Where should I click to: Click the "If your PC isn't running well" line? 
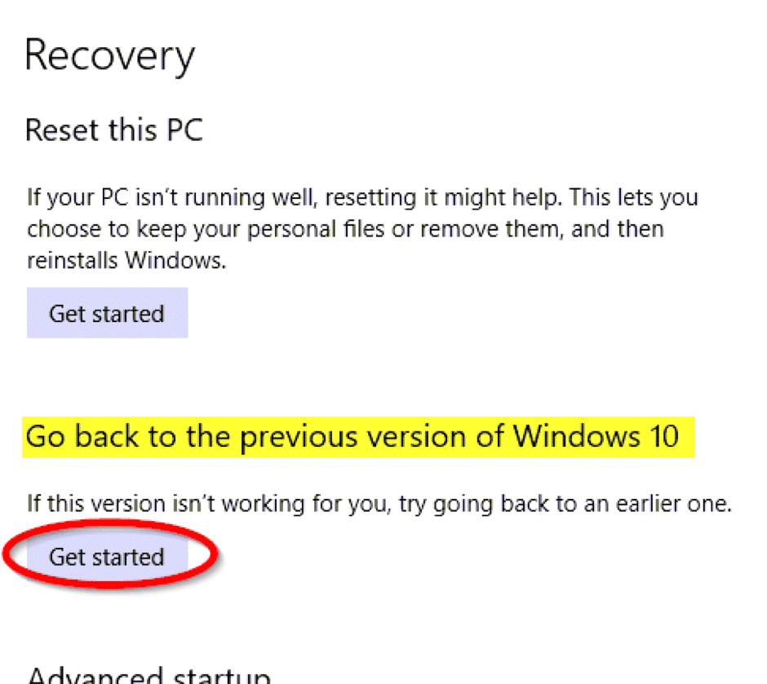[x=362, y=197]
